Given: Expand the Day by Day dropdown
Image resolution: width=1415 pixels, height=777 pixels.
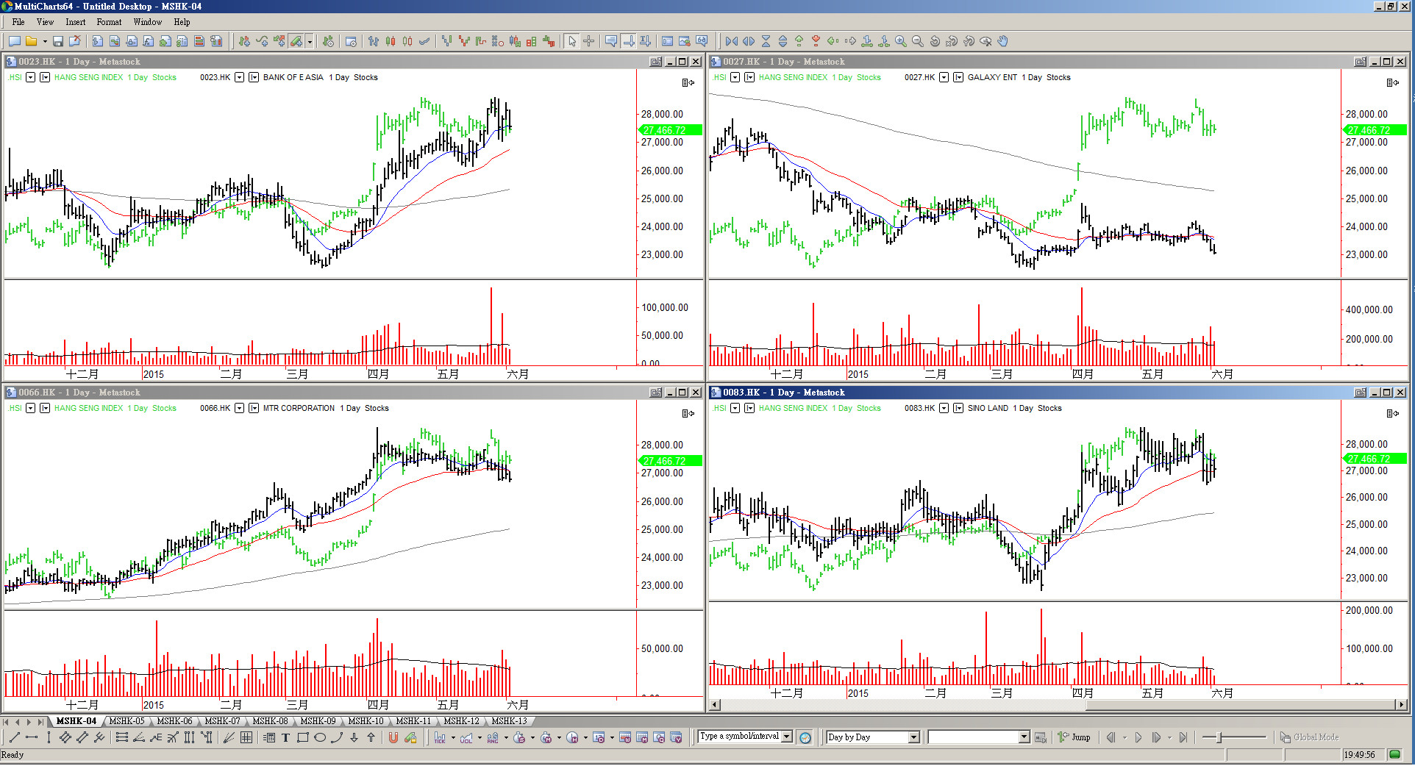Looking at the screenshot, I should tap(914, 737).
